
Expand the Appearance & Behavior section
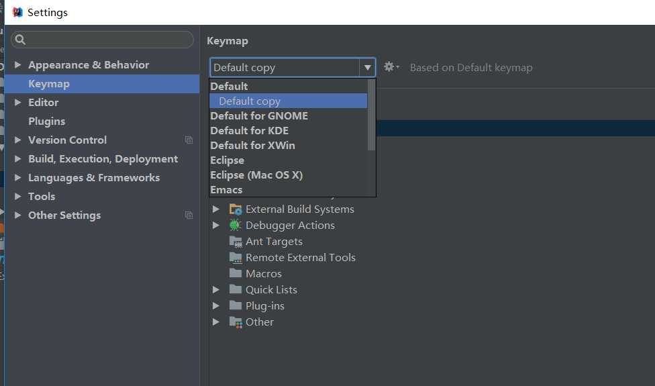tap(17, 64)
